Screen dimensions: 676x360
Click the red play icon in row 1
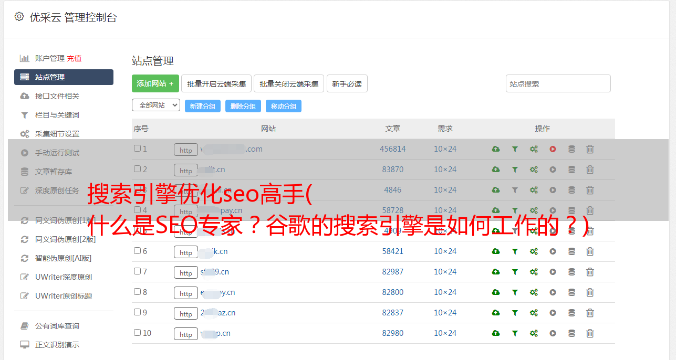pyautogui.click(x=553, y=149)
